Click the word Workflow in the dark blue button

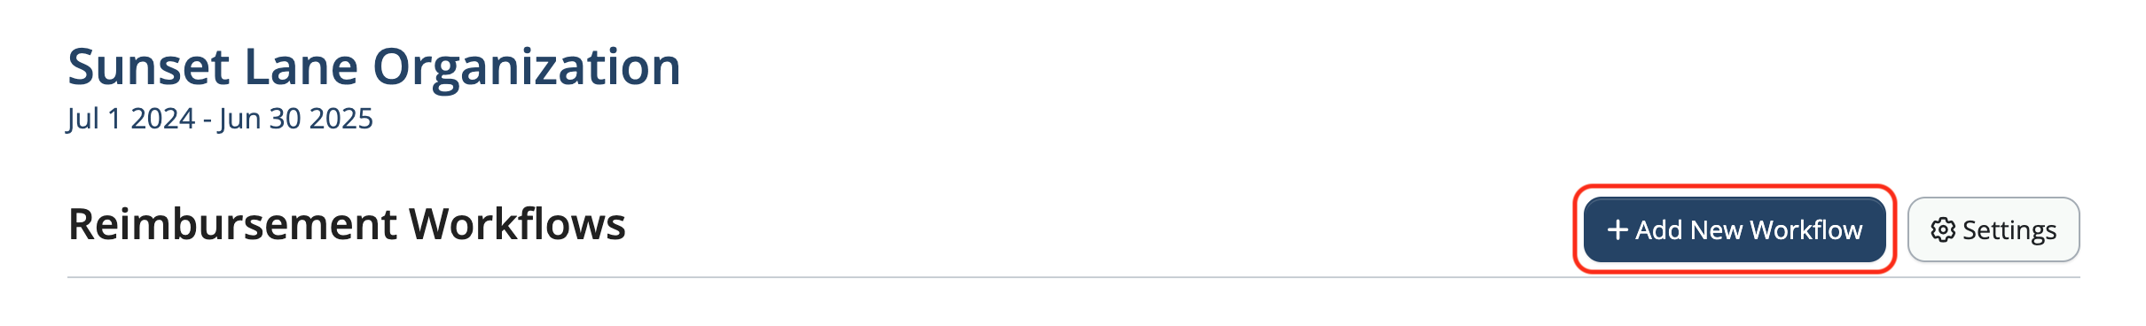click(x=1806, y=230)
